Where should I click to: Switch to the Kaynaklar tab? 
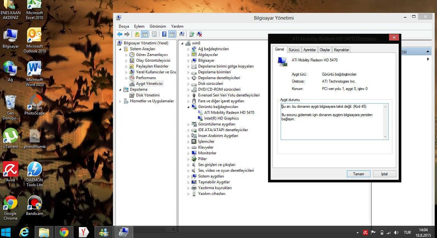coord(341,50)
